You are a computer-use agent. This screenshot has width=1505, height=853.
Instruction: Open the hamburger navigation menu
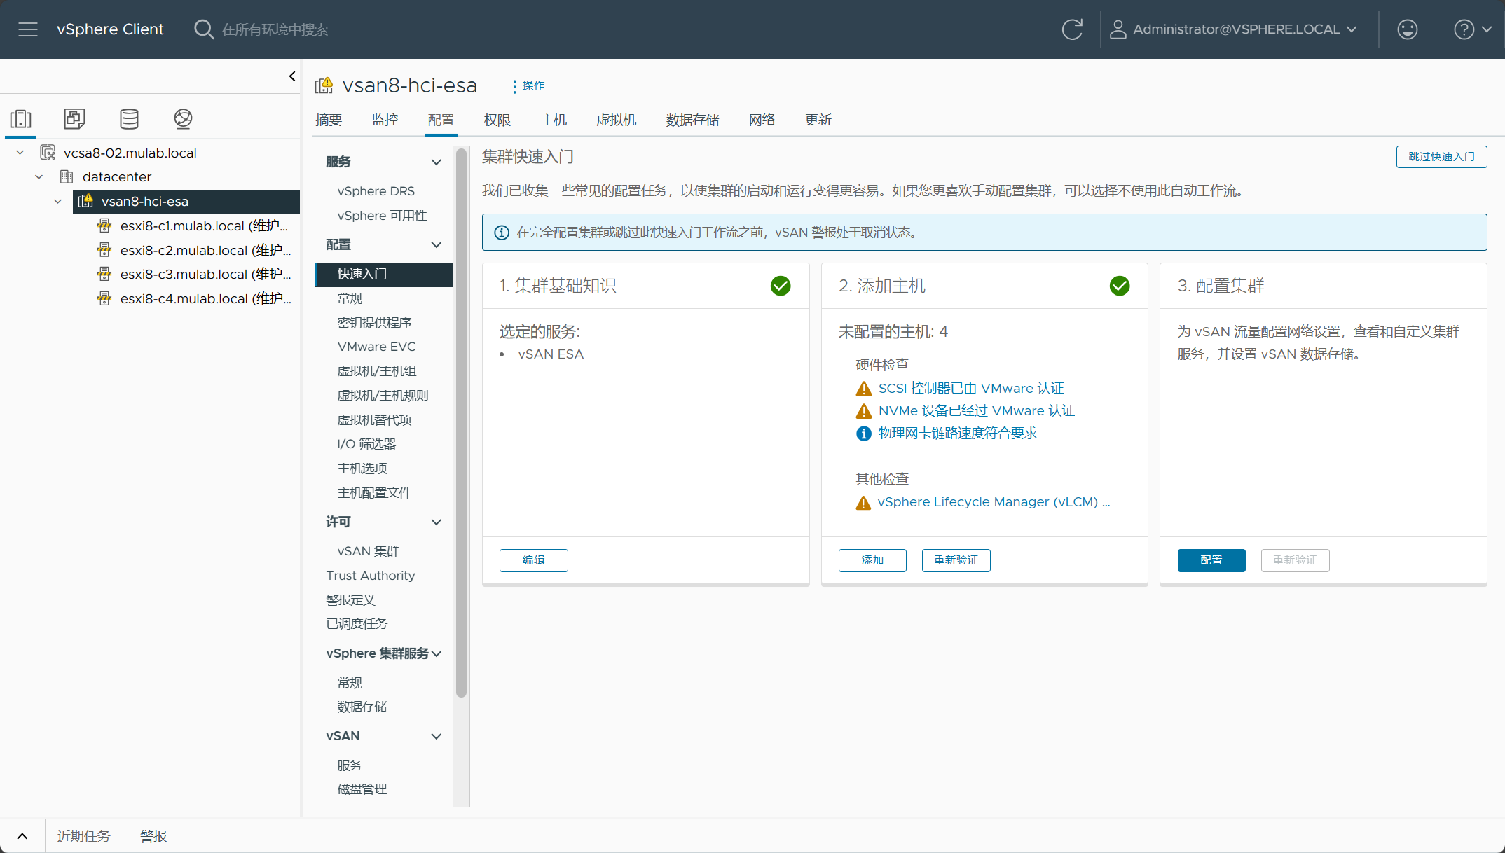[28, 29]
